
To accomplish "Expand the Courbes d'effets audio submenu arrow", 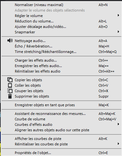I will [x=118, y=124].
